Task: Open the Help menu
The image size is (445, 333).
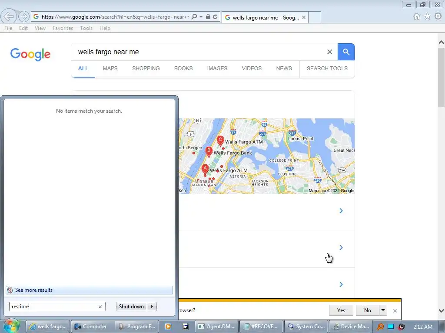Action: [105, 28]
